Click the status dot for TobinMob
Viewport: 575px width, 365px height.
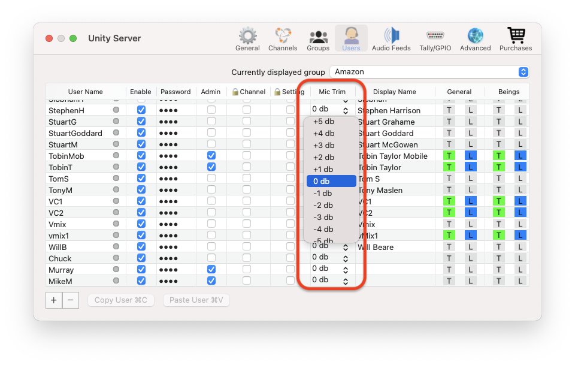[116, 155]
